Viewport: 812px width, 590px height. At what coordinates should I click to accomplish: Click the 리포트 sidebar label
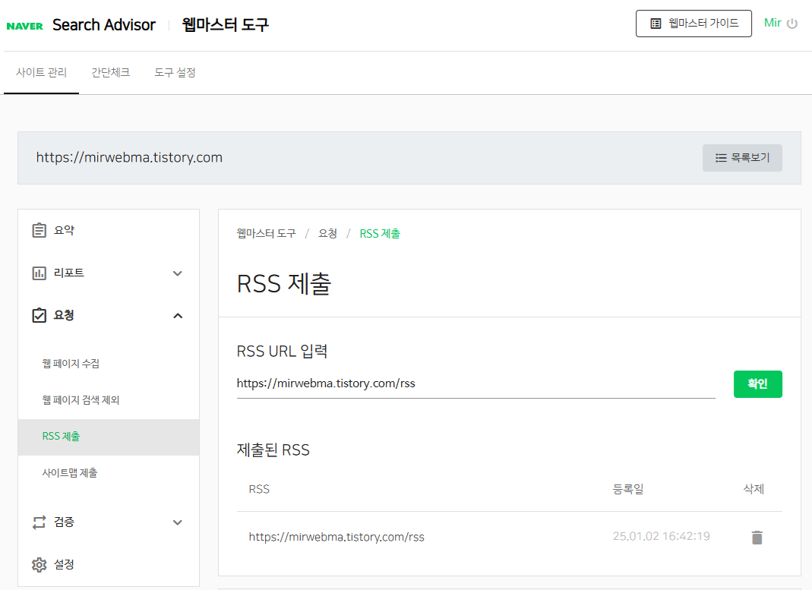pos(69,273)
